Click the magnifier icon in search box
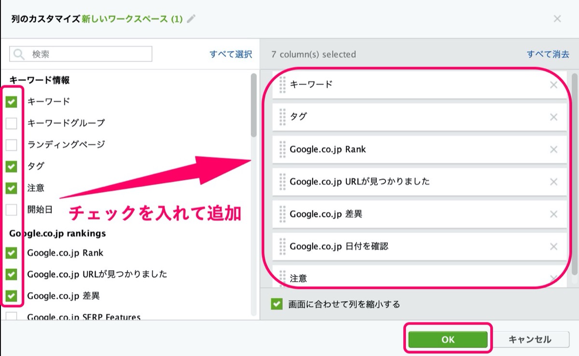Image resolution: width=579 pixels, height=356 pixels. coord(20,54)
